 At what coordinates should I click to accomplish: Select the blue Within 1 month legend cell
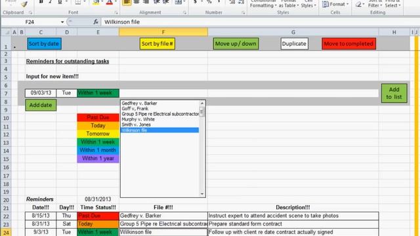(98, 150)
